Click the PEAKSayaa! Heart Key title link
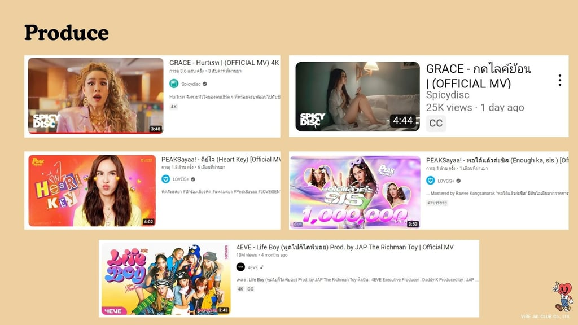The width and height of the screenshot is (578, 325). click(x=221, y=159)
